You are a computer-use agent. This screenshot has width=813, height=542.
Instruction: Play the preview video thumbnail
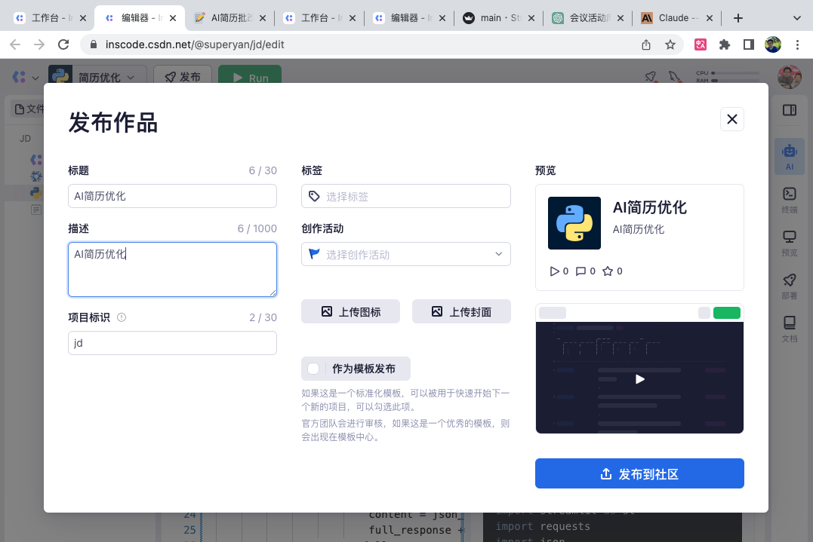click(640, 379)
